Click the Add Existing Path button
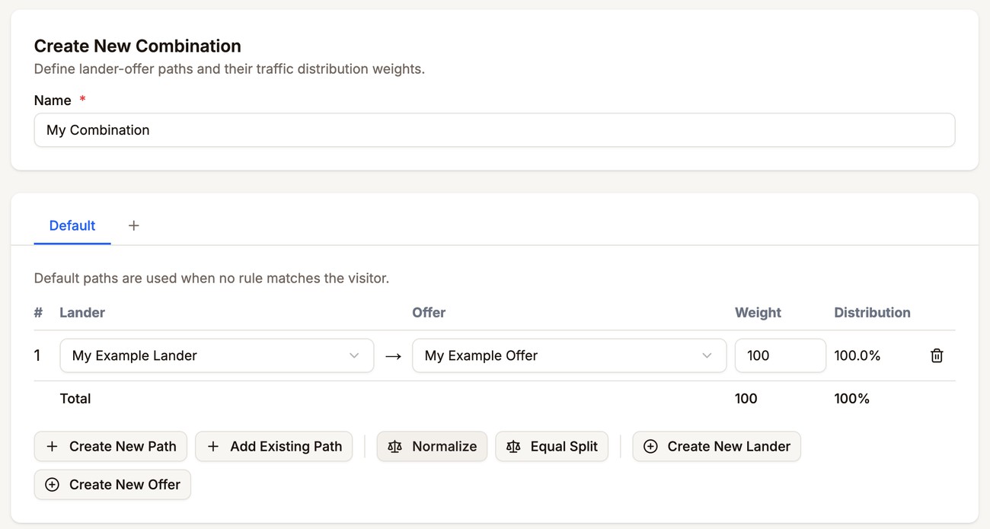Viewport: 990px width, 529px height. point(274,446)
